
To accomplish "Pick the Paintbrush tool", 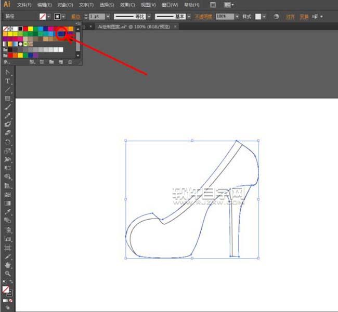I will click(8, 107).
